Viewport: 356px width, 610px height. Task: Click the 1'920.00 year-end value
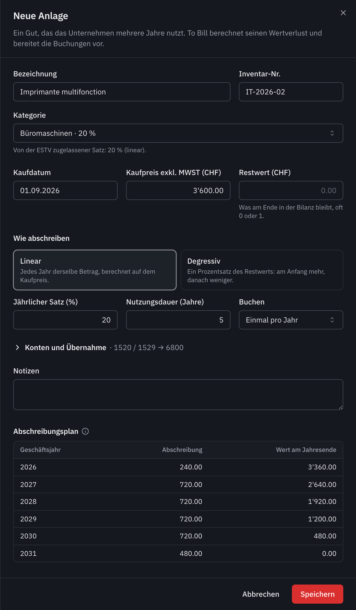pos(322,502)
